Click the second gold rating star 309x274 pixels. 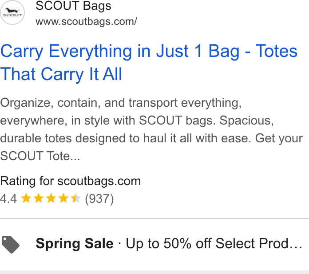click(x=39, y=198)
